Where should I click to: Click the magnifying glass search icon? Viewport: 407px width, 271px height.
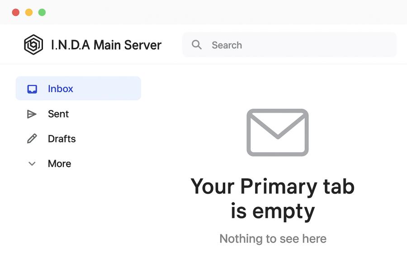(197, 45)
